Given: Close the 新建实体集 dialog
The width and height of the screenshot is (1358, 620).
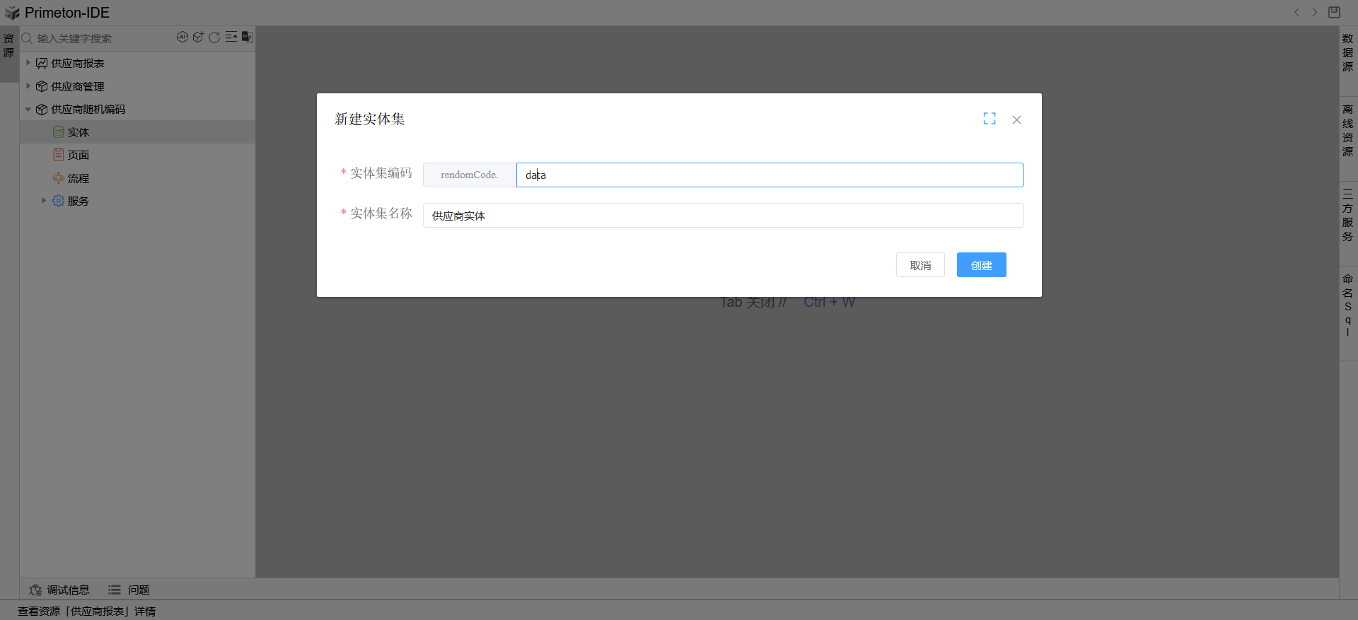Looking at the screenshot, I should (x=1016, y=120).
